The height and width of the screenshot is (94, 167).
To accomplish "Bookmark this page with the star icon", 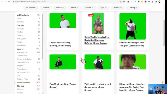I will [x=124, y=2].
